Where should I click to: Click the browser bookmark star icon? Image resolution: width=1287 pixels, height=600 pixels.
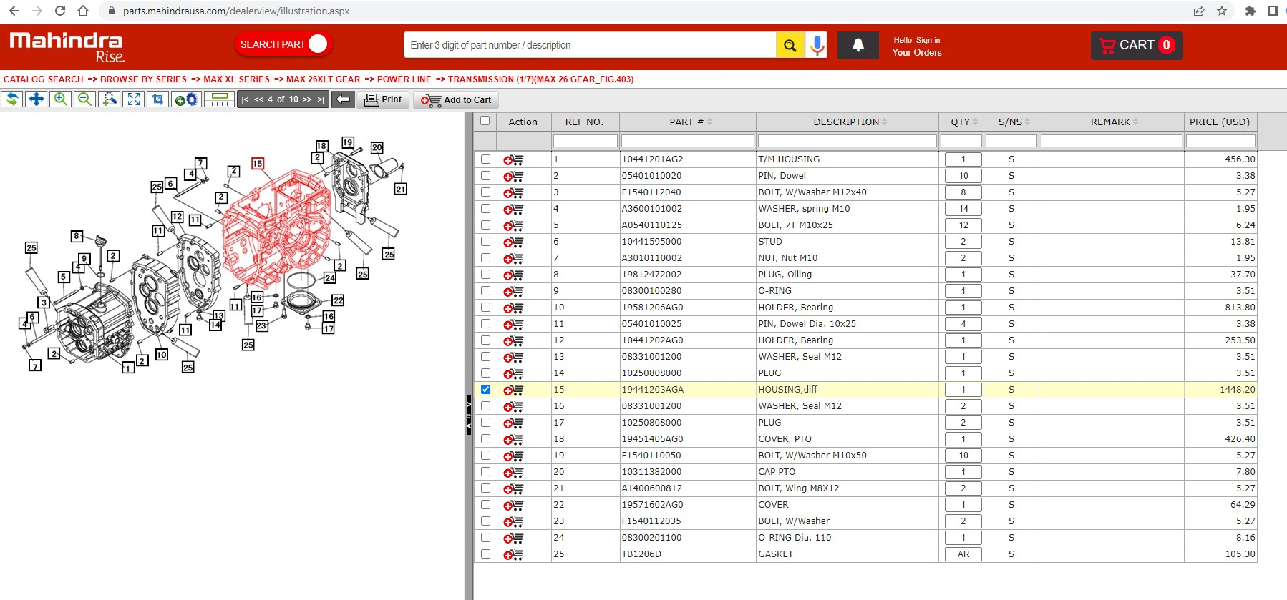1222,11
